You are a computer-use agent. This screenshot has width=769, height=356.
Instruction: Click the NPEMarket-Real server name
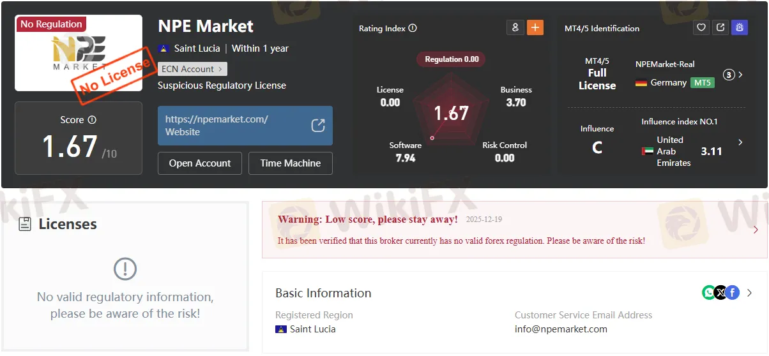(665, 64)
